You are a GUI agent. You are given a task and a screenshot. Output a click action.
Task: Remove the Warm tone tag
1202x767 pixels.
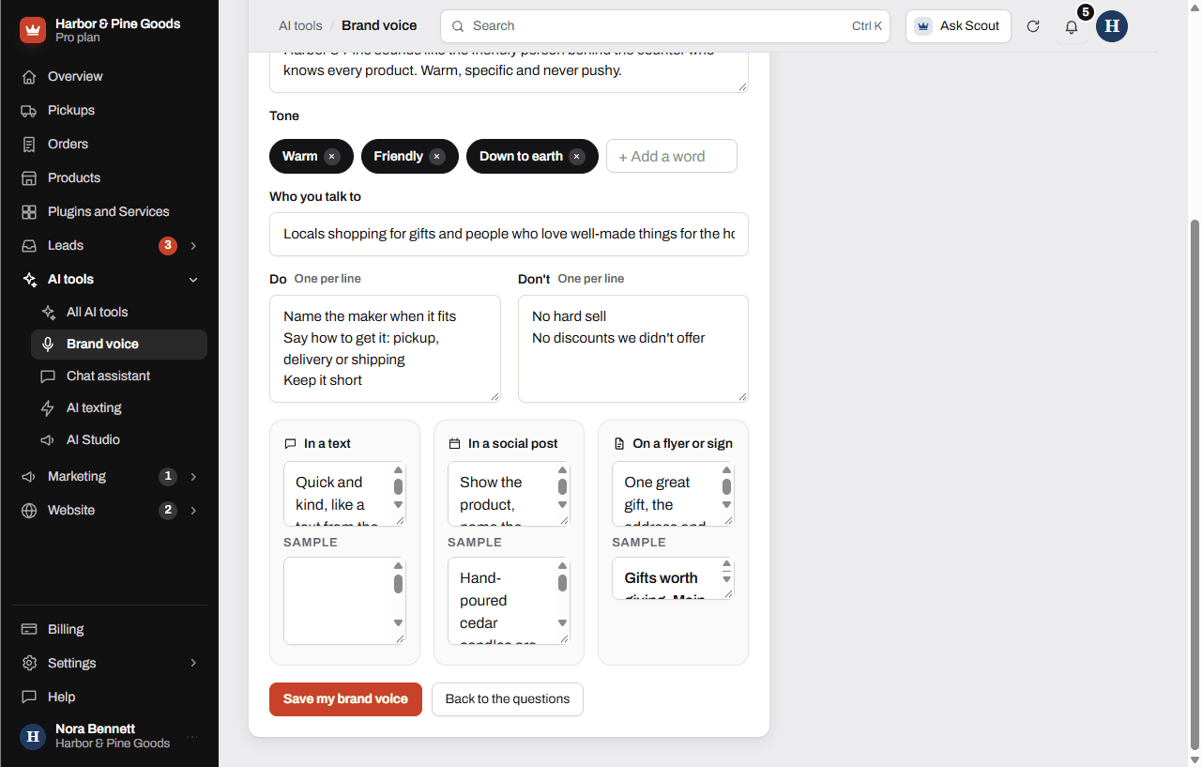332,157
